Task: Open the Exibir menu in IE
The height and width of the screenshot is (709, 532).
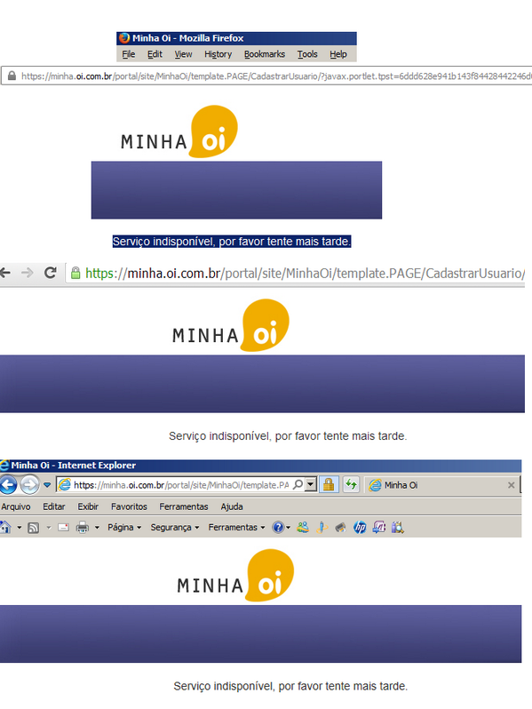Action: point(88,506)
